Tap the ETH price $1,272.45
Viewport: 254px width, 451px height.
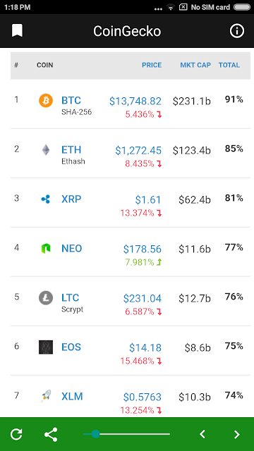138,150
